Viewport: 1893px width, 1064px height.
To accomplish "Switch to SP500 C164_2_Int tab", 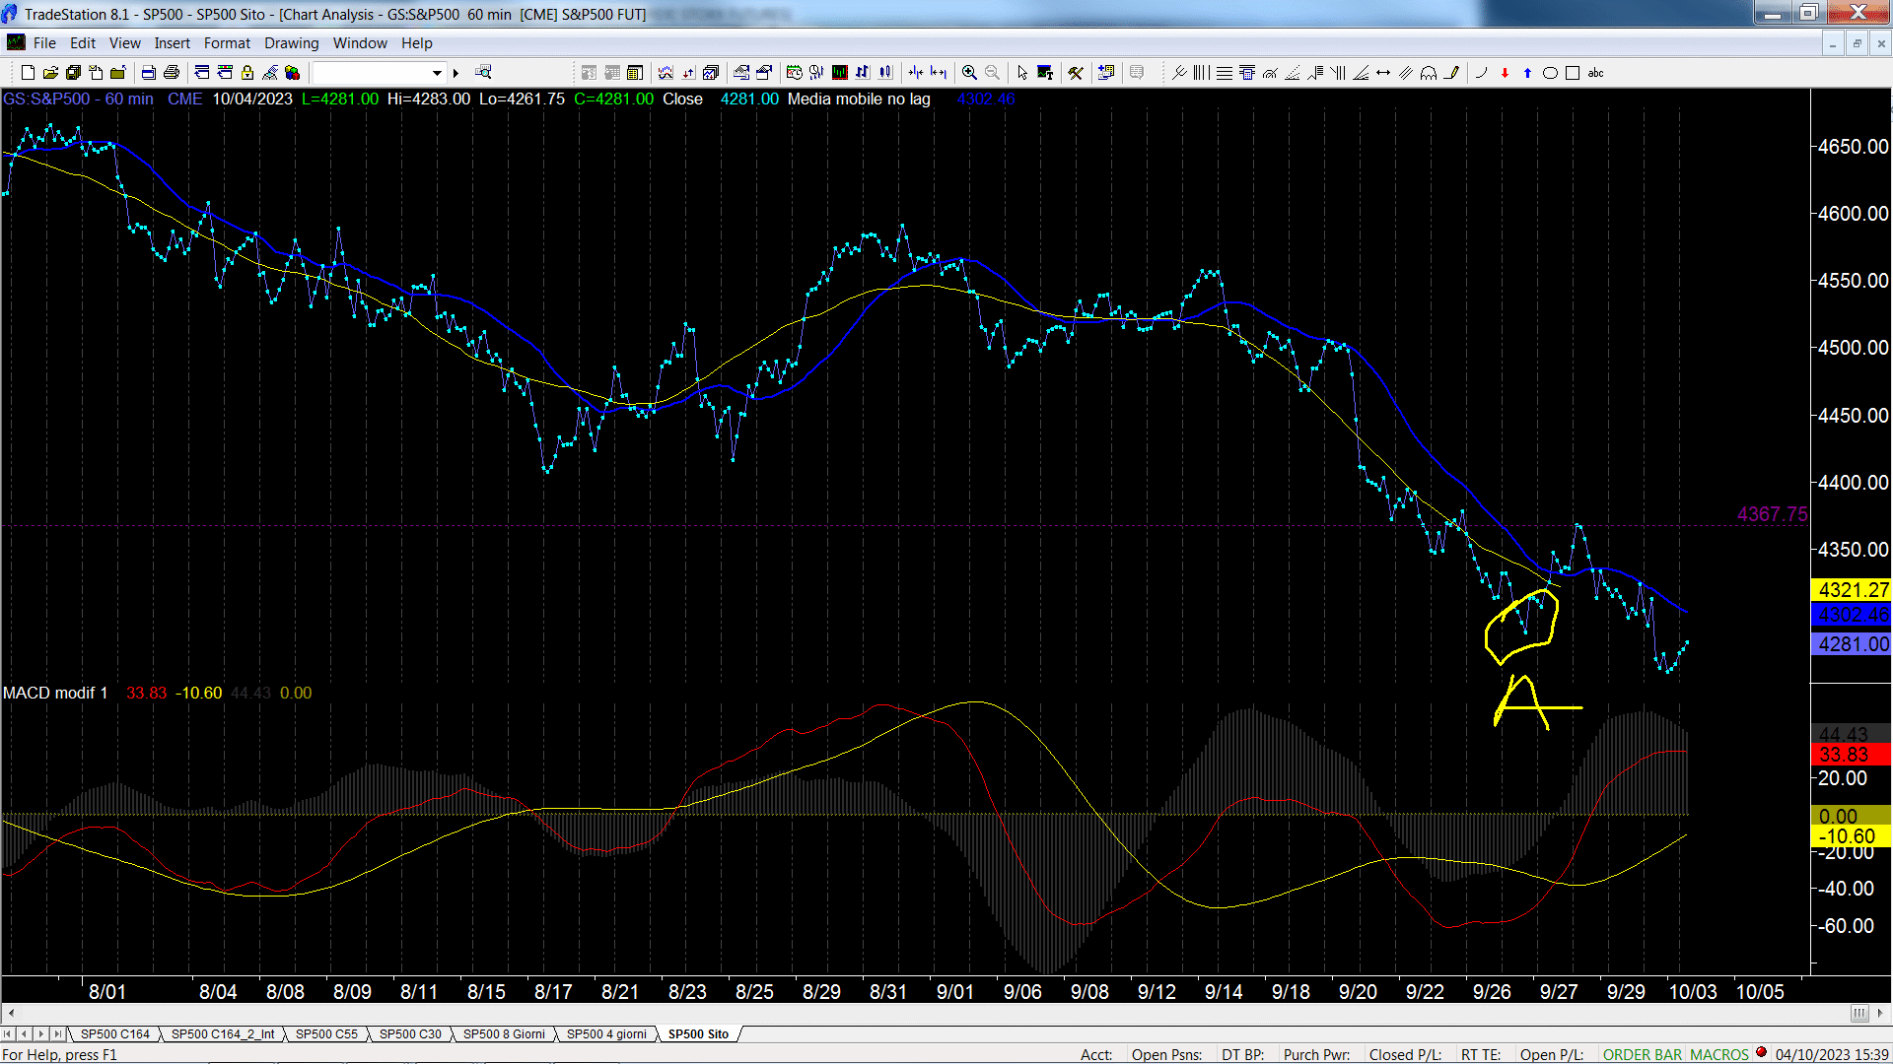I will 223,1034.
